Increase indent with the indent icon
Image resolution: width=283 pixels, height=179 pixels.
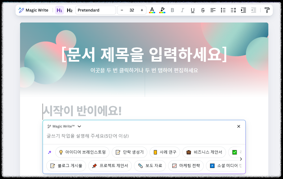tap(243, 10)
